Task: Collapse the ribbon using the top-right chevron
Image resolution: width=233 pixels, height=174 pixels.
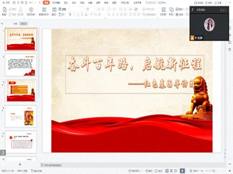Action: tap(230, 3)
